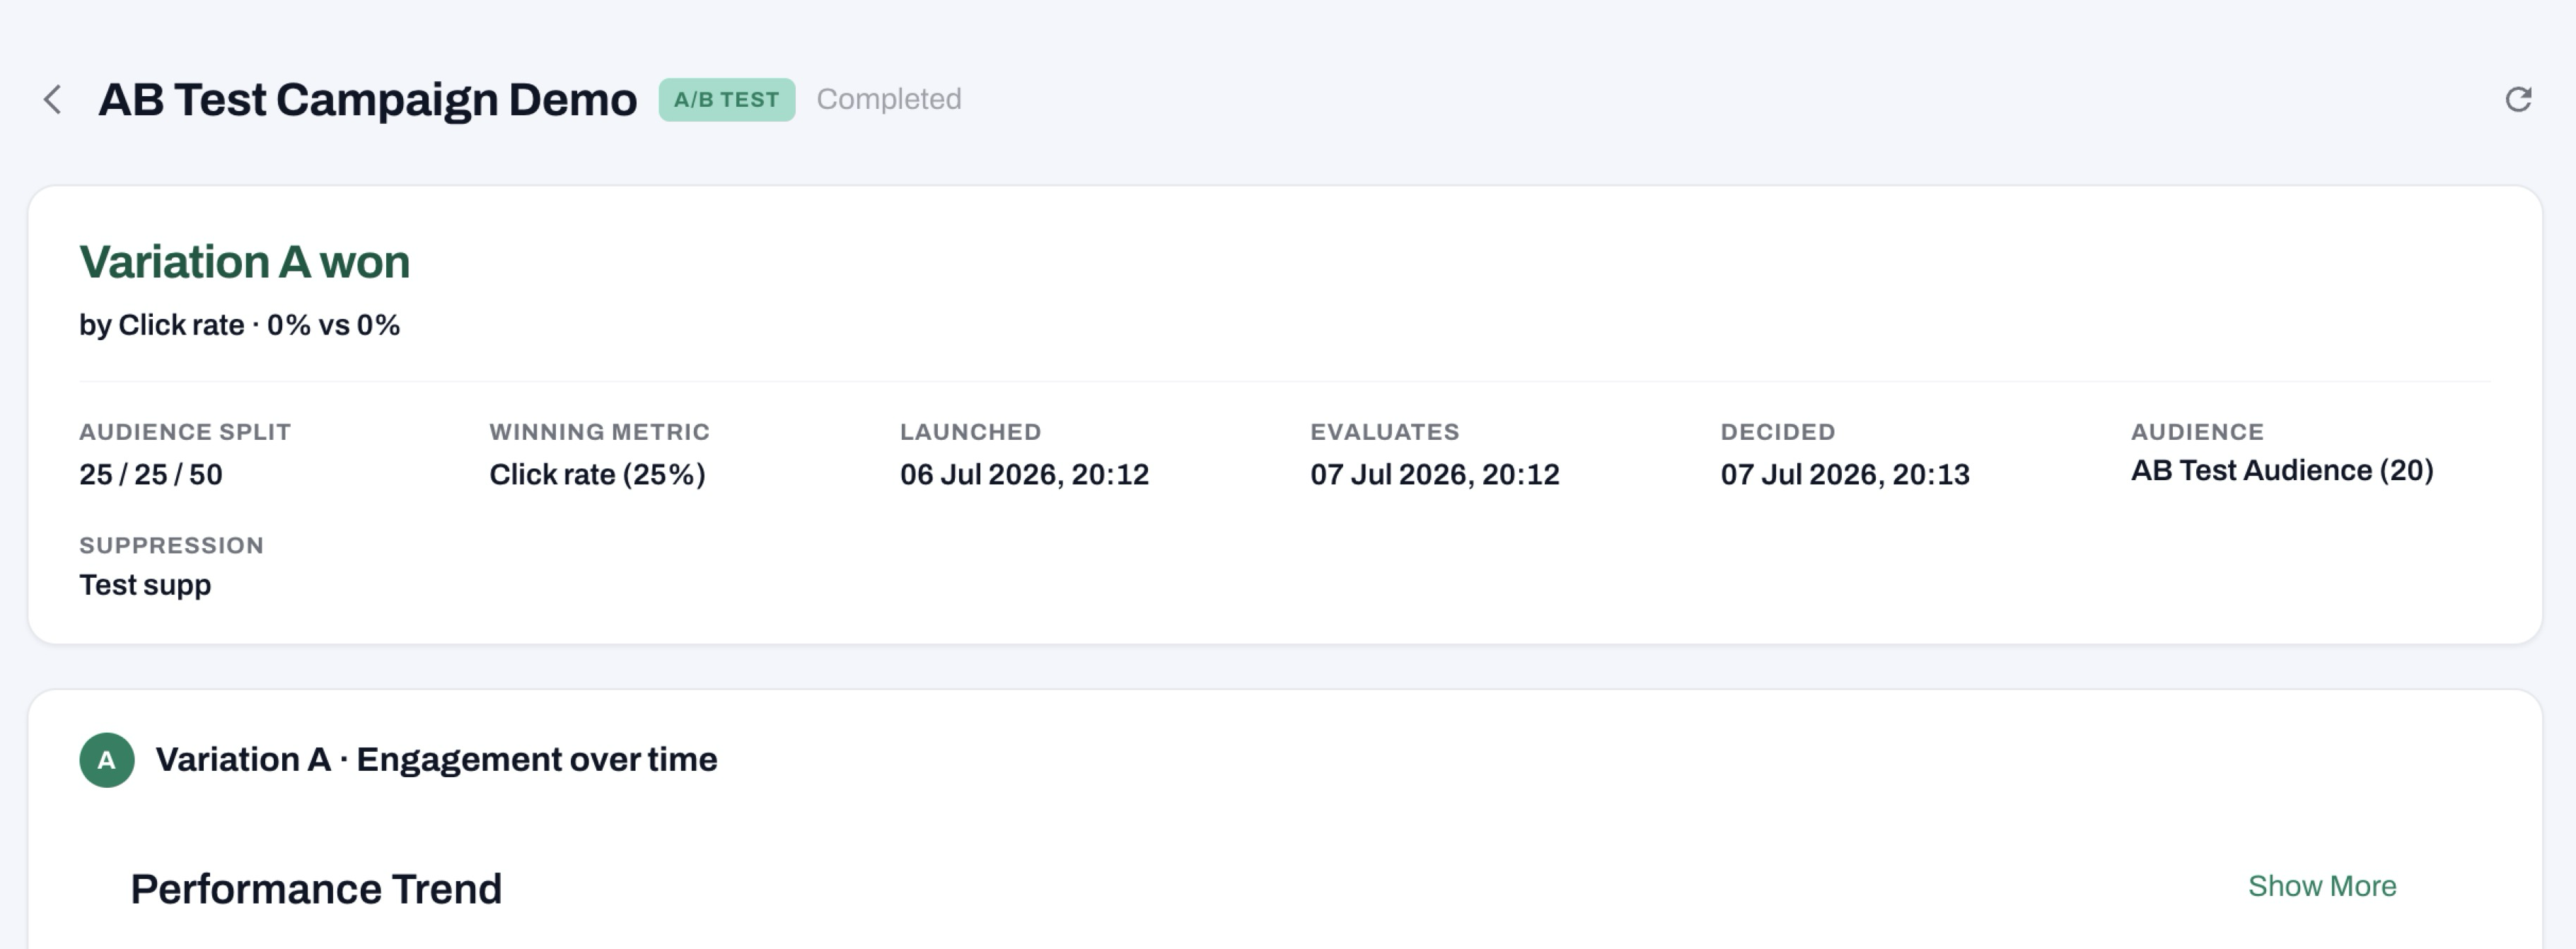Viewport: 2576px width, 949px height.
Task: Open AB Test Audience (20)
Action: click(x=2282, y=470)
